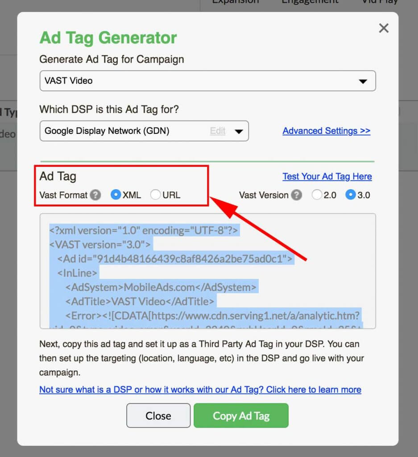
Task: Click the AdSystem line in the code
Action: click(161, 287)
